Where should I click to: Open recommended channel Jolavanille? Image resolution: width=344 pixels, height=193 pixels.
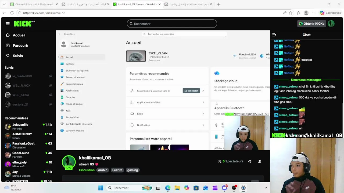(28, 127)
